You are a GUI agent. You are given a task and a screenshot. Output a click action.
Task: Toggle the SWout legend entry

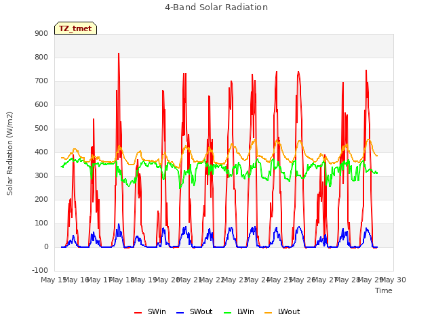[x=195, y=311]
